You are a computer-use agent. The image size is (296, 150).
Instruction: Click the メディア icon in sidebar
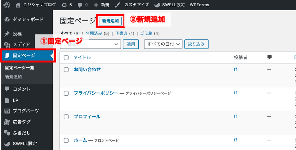coord(7,45)
